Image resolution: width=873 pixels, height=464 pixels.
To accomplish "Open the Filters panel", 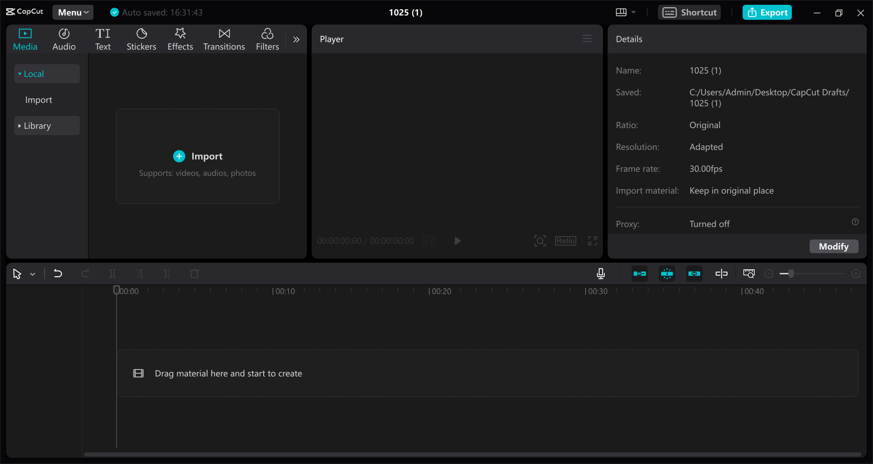I will tap(267, 39).
